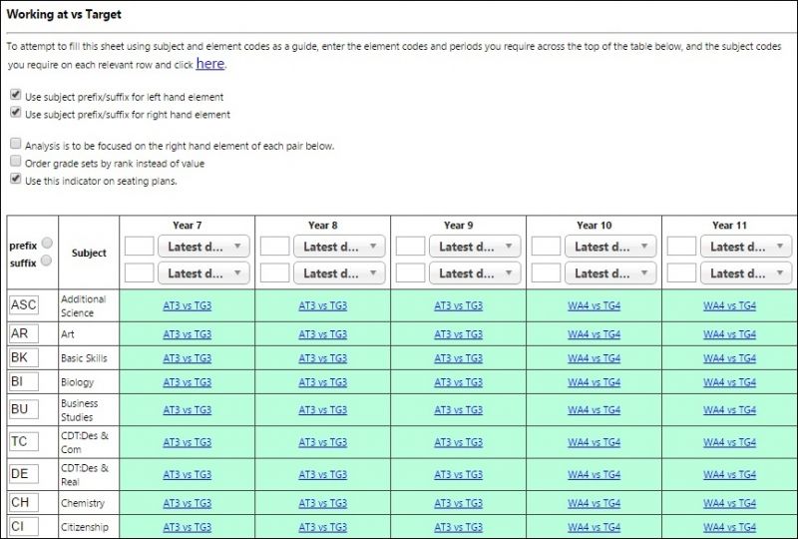Open Year 11 bottom 'Latest d...' dropdown
The height and width of the screenshot is (539, 798).
[x=746, y=273]
